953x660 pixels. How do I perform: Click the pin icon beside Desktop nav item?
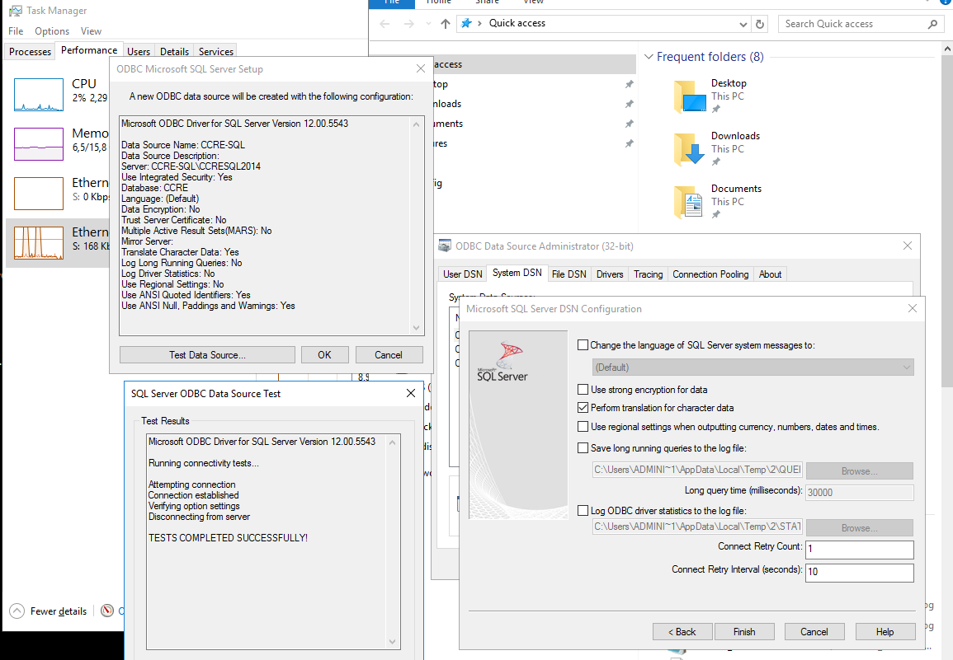tap(629, 84)
